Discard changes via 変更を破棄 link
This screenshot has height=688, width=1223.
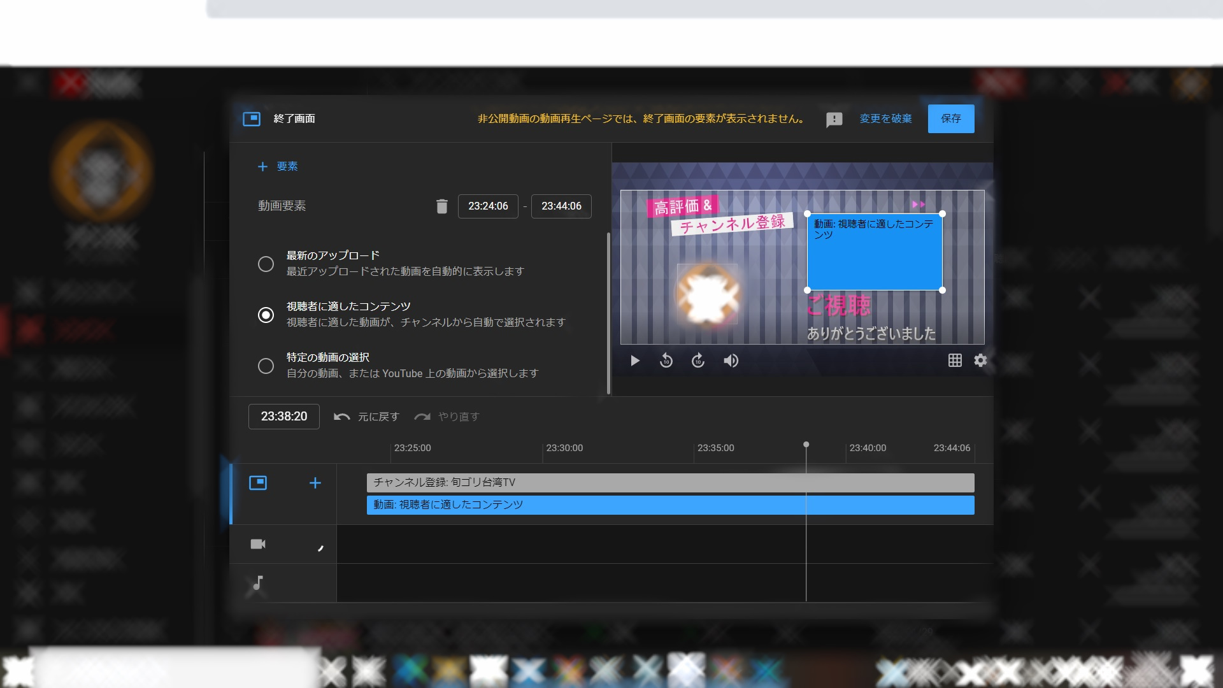pyautogui.click(x=885, y=118)
